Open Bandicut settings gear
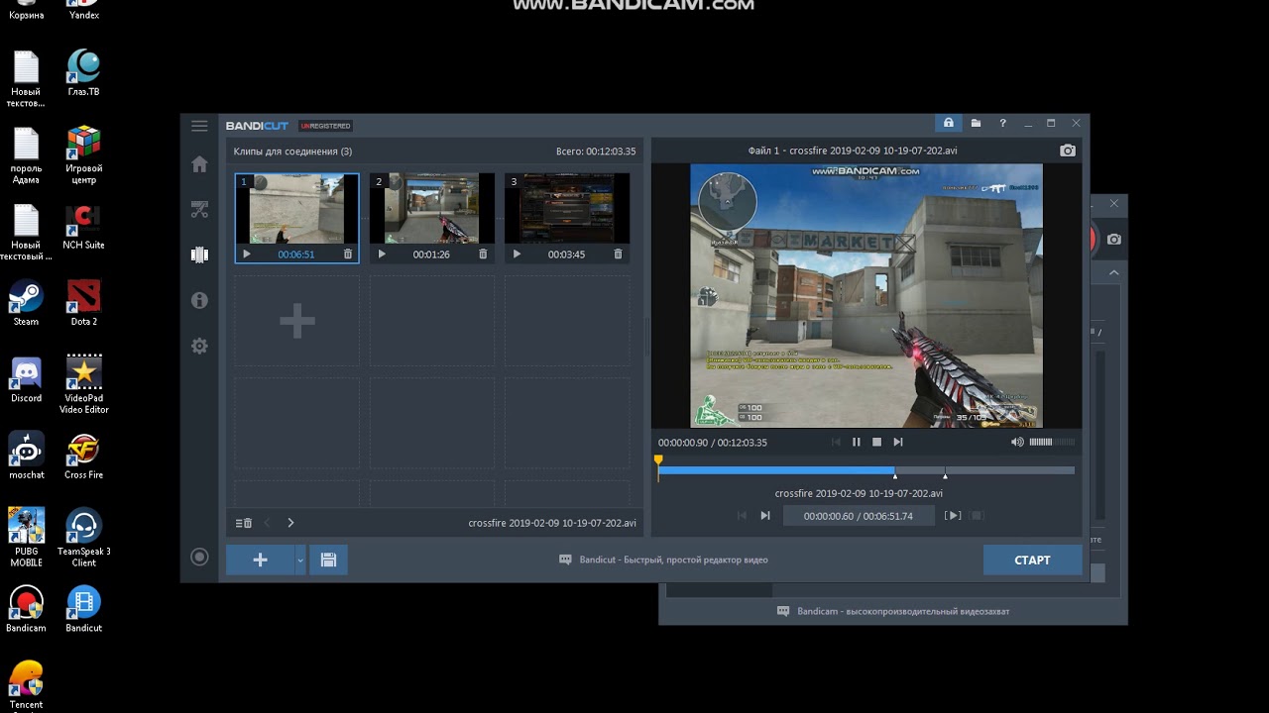1269x713 pixels. click(199, 346)
